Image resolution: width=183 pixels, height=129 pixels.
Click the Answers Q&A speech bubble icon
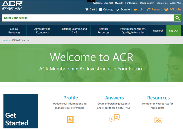click(x=114, y=119)
